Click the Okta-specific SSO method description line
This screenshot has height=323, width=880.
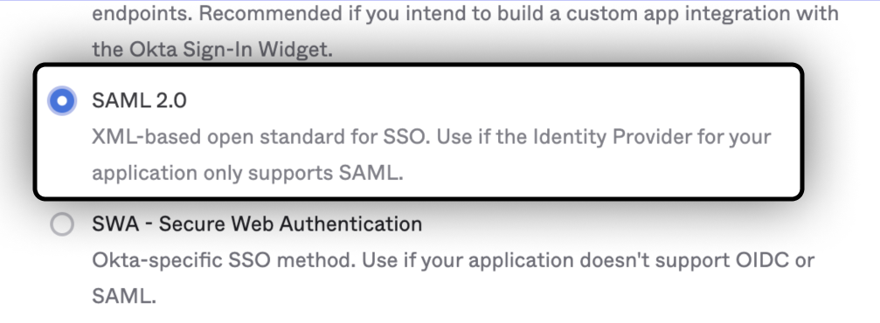tap(453, 261)
